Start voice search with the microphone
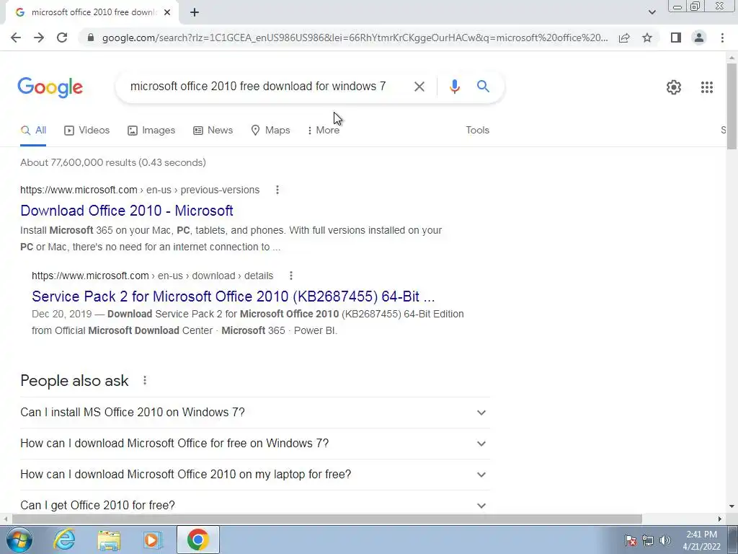The image size is (738, 554). click(455, 87)
